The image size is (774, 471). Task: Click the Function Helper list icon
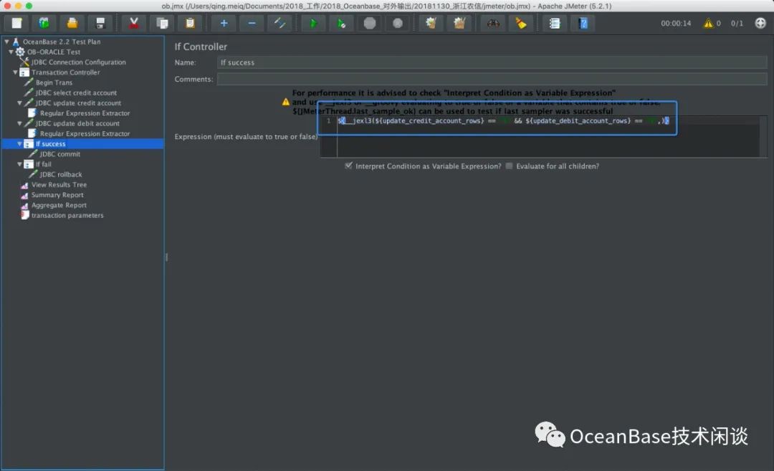[x=554, y=23]
